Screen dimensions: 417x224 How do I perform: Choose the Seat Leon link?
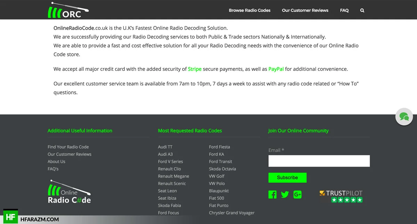pos(167,191)
